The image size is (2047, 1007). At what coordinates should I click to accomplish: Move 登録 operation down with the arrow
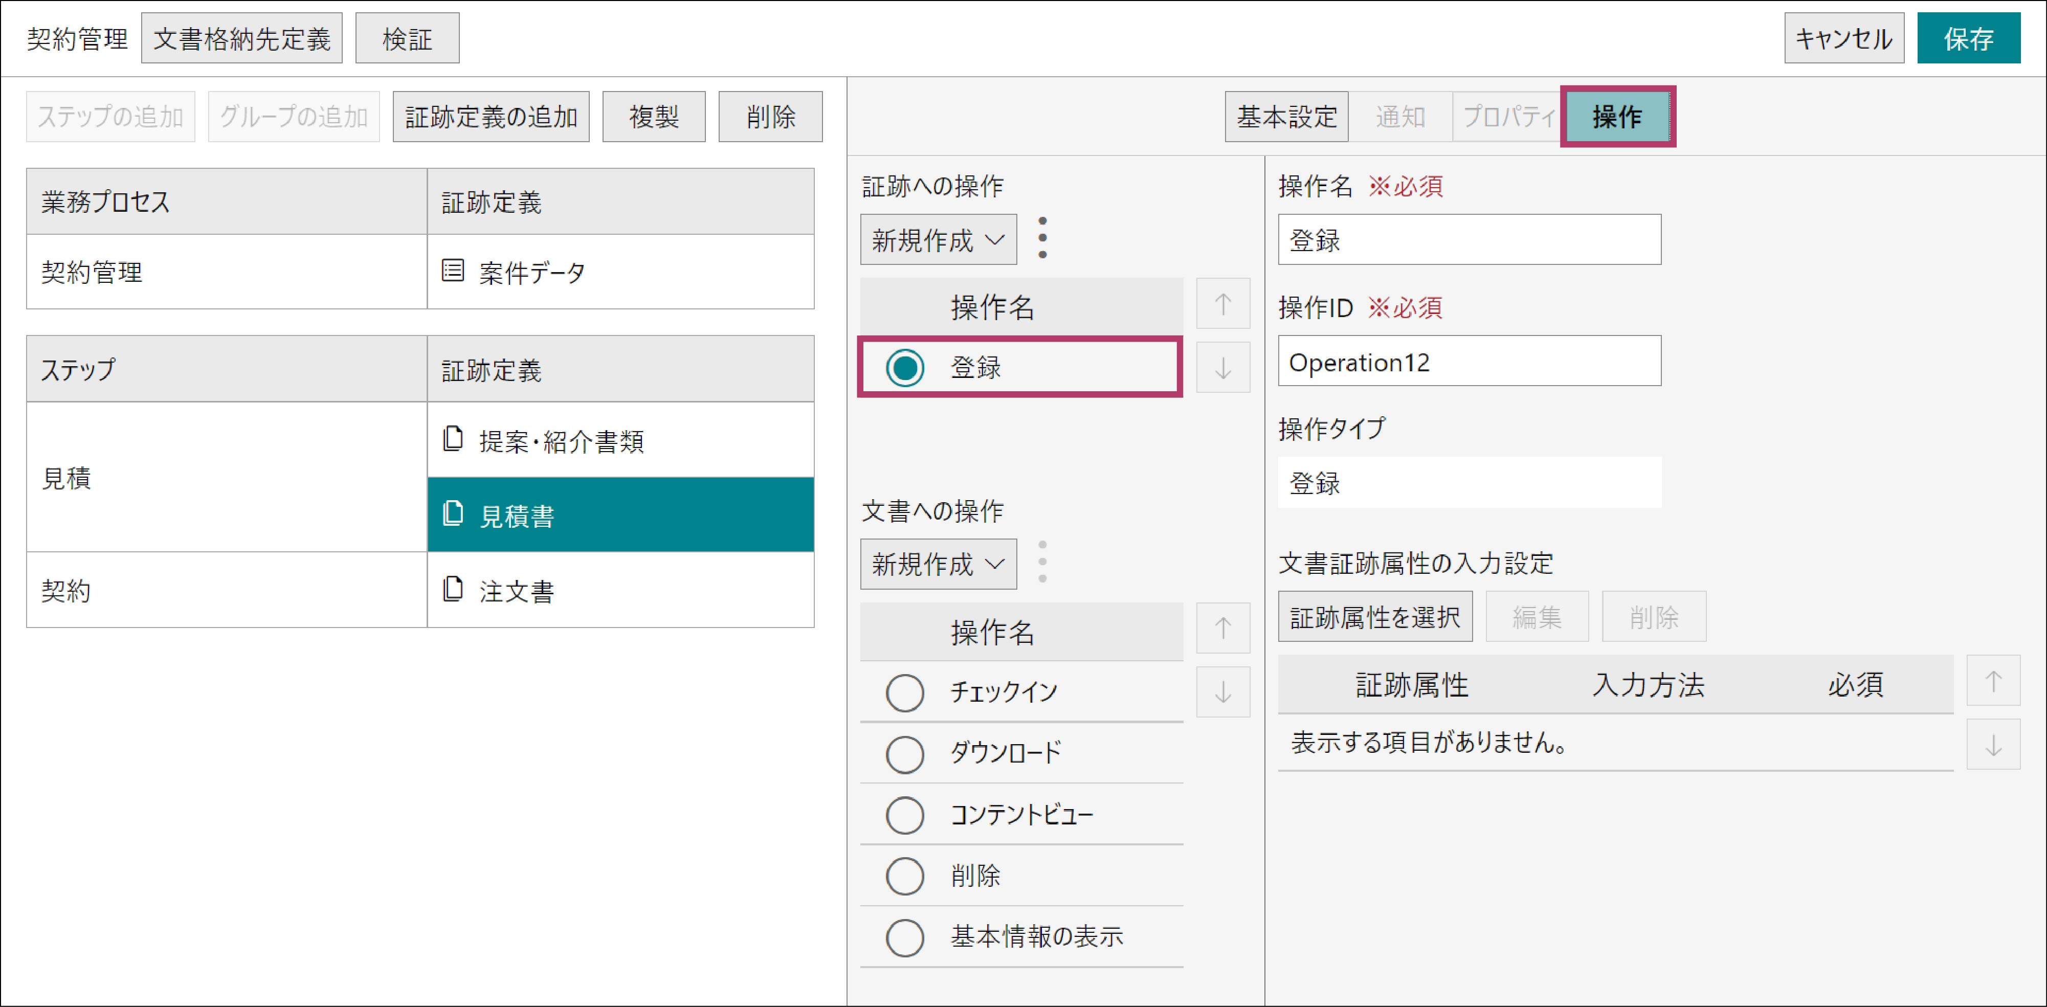(1222, 367)
